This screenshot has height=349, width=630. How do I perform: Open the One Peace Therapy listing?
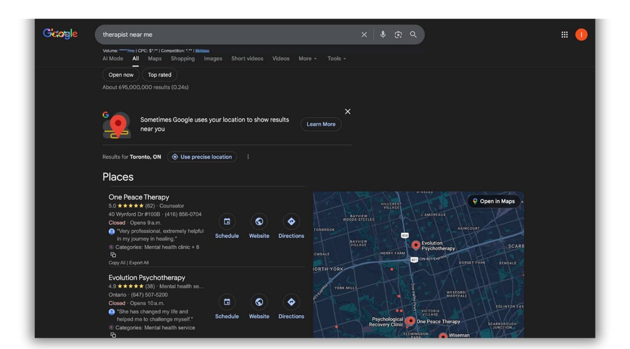[x=138, y=197]
